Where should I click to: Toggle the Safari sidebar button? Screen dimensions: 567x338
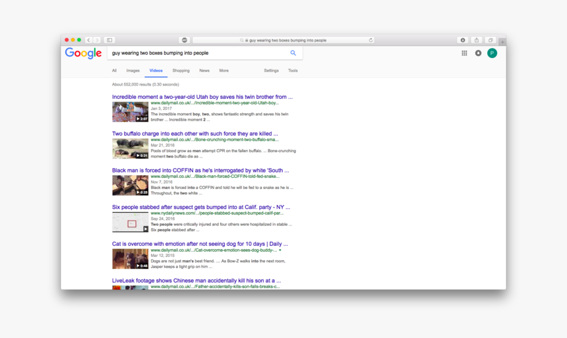(109, 40)
